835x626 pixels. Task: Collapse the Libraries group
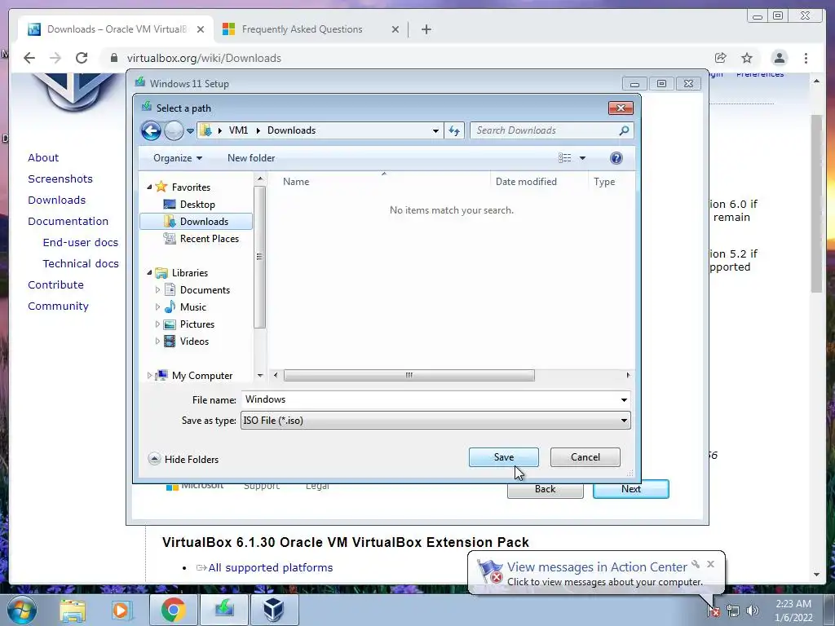point(150,272)
